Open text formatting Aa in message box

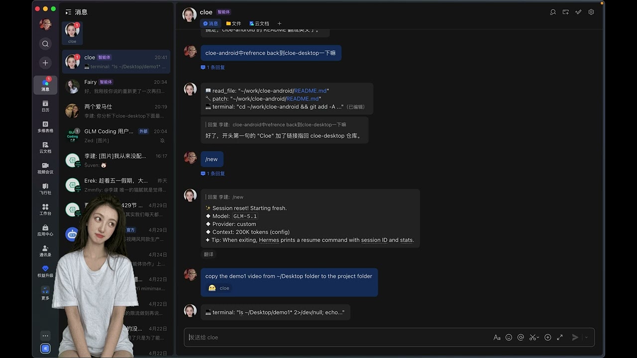click(x=497, y=337)
